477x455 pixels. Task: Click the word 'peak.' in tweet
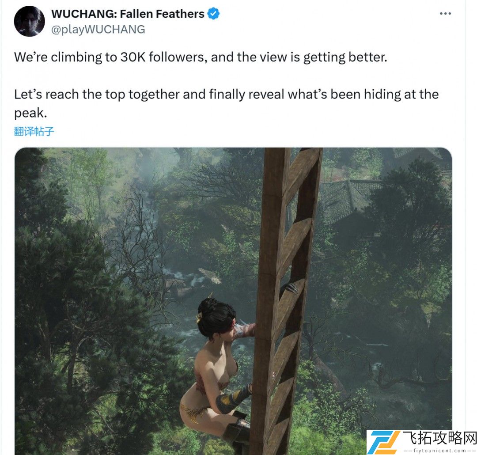(30, 114)
